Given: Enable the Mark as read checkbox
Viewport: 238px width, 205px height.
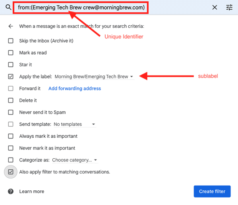Looking at the screenshot, I should [11, 53].
